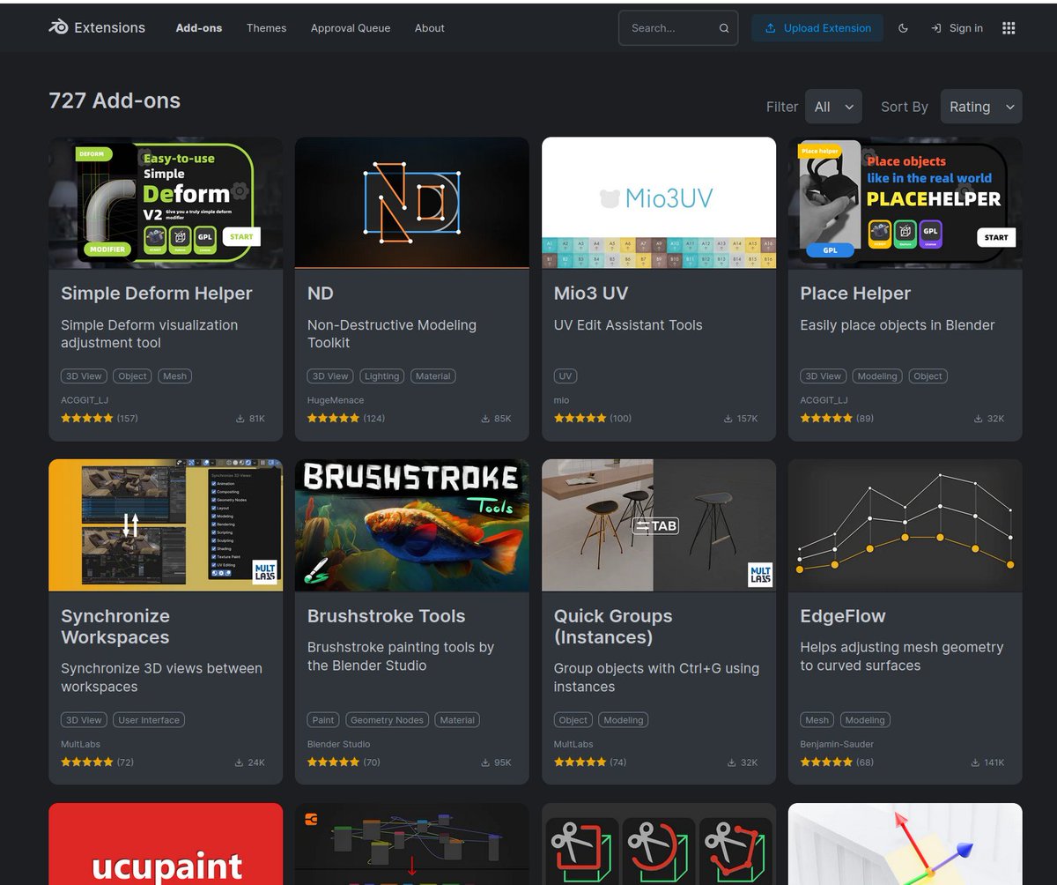Select UV tag on Mio3 UV card
Viewport: 1057px width, 885px height.
pyautogui.click(x=565, y=376)
